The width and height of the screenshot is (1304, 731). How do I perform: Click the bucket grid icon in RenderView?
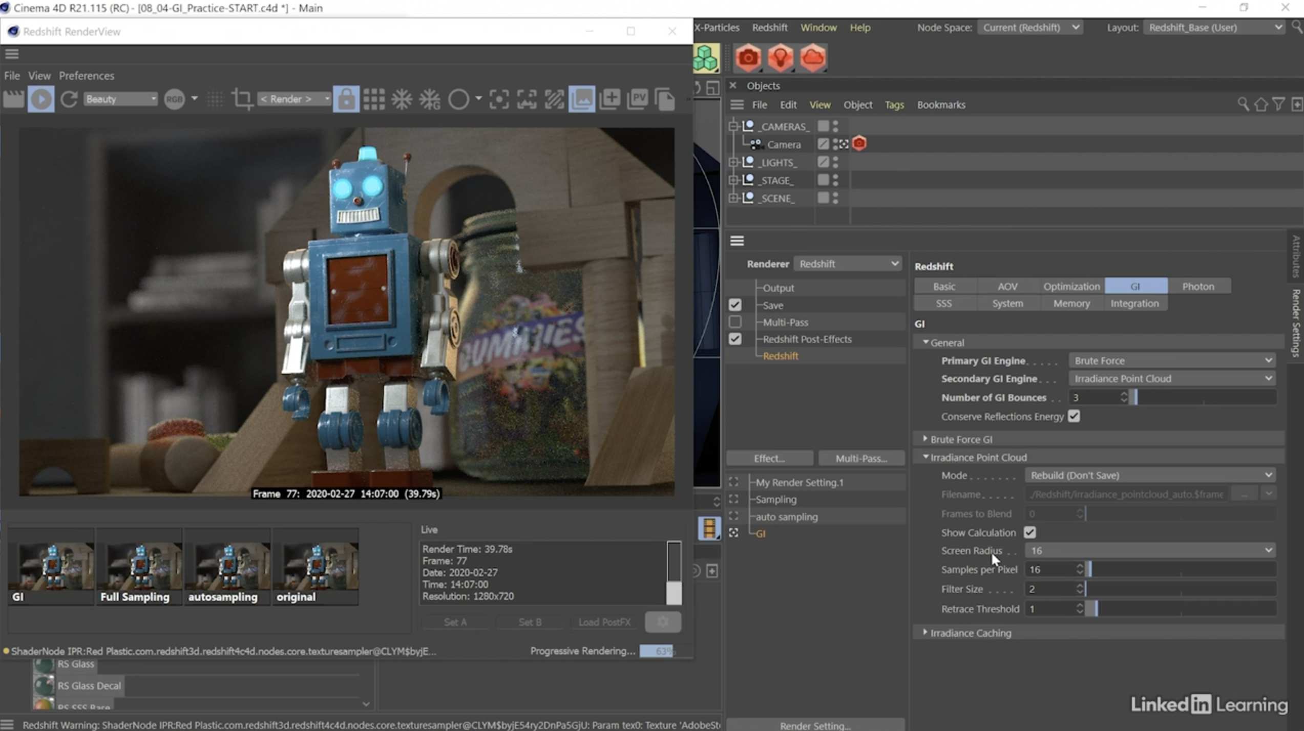374,99
